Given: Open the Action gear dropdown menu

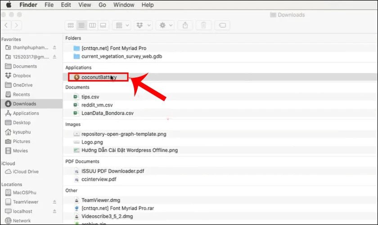Looking at the screenshot, I should click(166, 25).
